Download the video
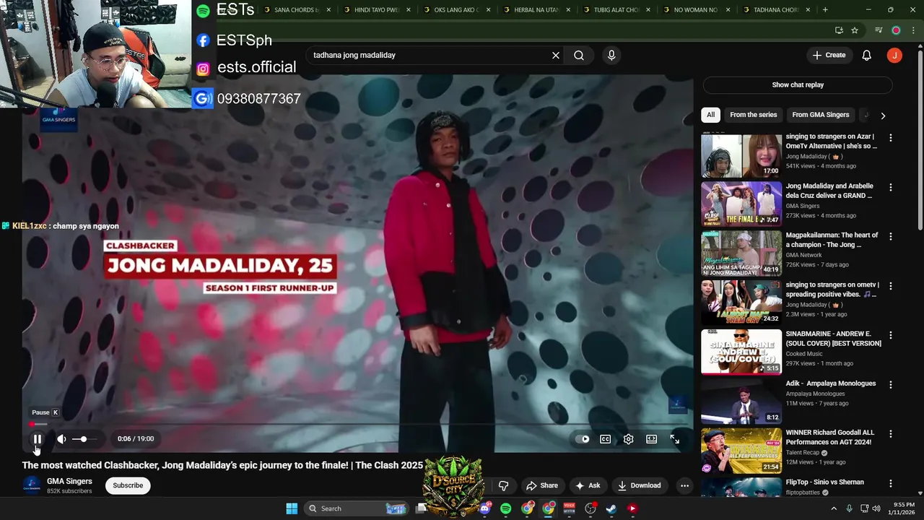This screenshot has width=924, height=520. pyautogui.click(x=639, y=485)
